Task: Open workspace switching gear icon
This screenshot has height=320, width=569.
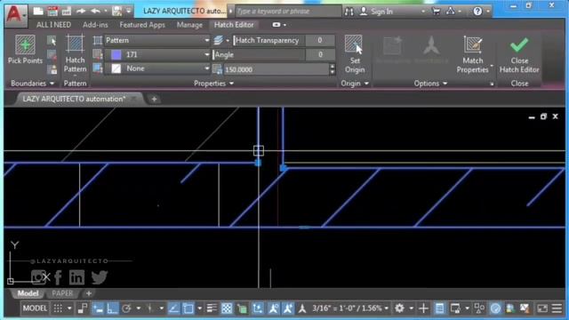Action: point(399,308)
